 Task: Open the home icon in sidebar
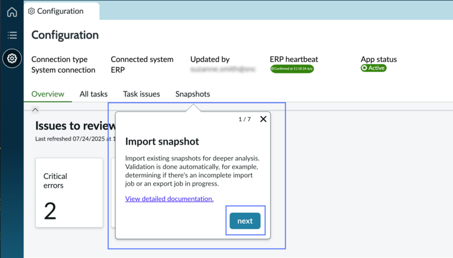point(12,12)
